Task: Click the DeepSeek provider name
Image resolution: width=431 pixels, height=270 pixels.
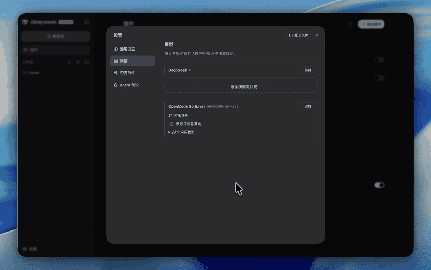Action: coord(177,70)
